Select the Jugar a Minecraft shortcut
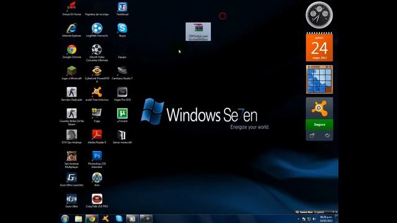Image resolution: width=397 pixels, height=223 pixels. [72, 73]
